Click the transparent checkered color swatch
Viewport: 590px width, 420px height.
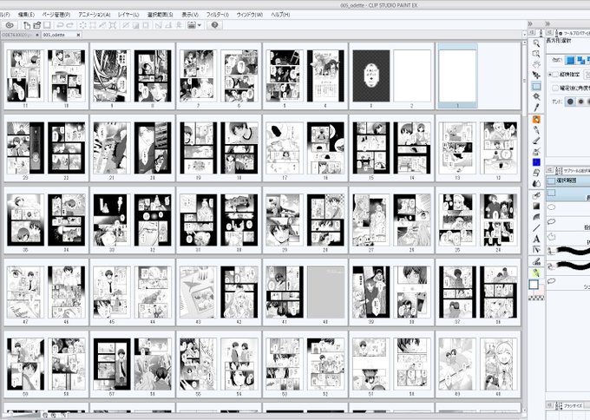pyautogui.click(x=536, y=298)
